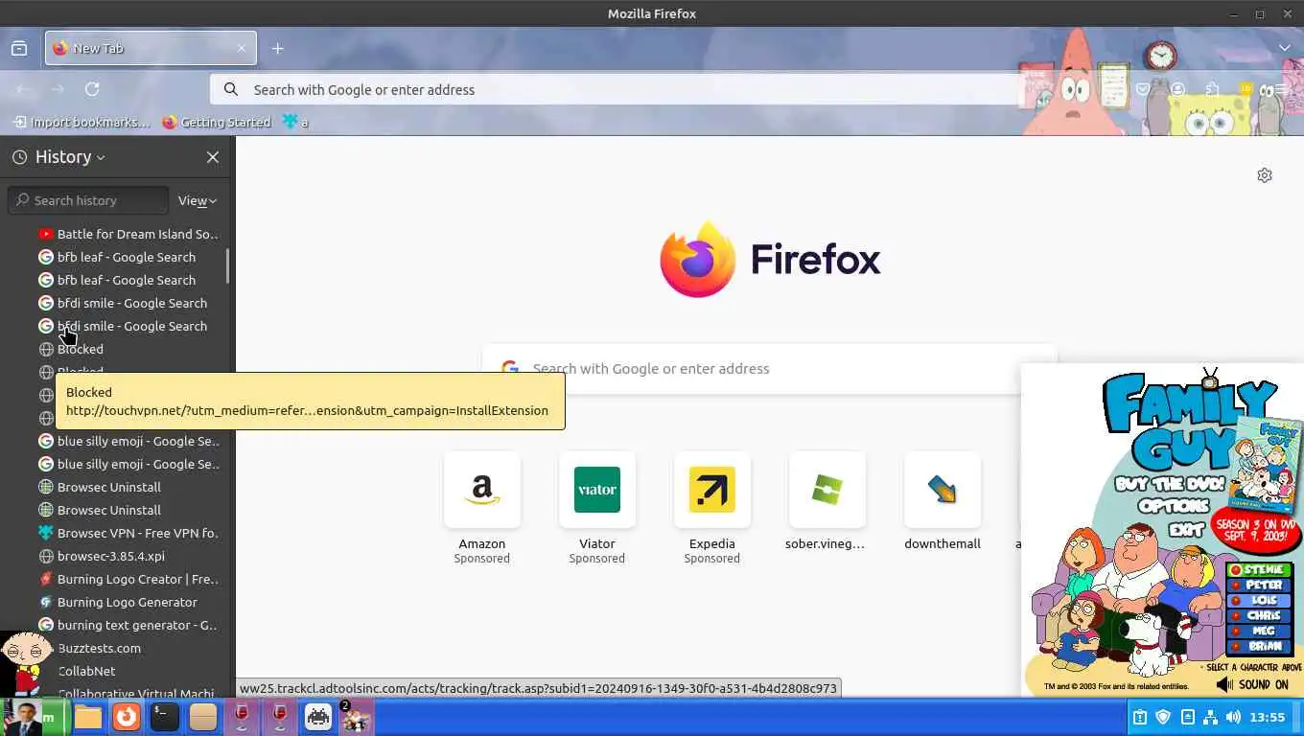Viewport: 1304px width, 736px height.
Task: Open first 'bfb leaf - Google Search' entry
Action: (117, 257)
